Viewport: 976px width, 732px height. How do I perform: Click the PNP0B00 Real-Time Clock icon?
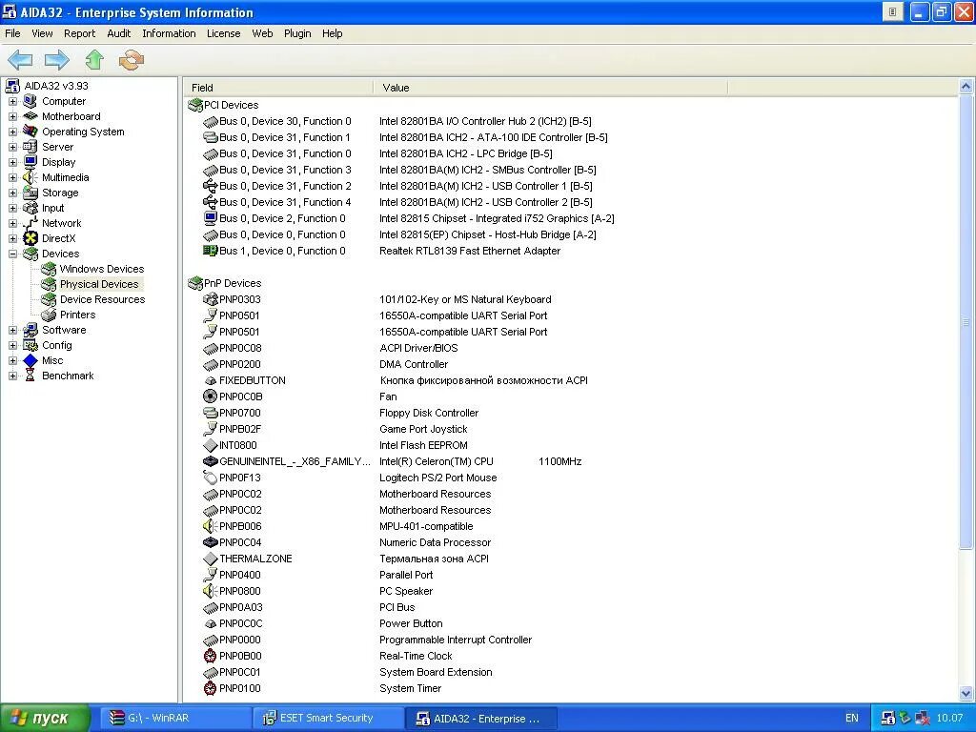coord(211,656)
